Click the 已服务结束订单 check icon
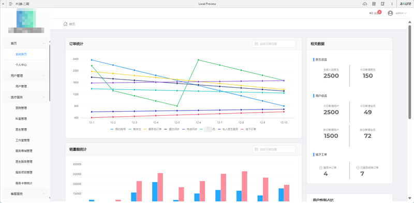The height and width of the screenshot is (203, 414). [358, 168]
